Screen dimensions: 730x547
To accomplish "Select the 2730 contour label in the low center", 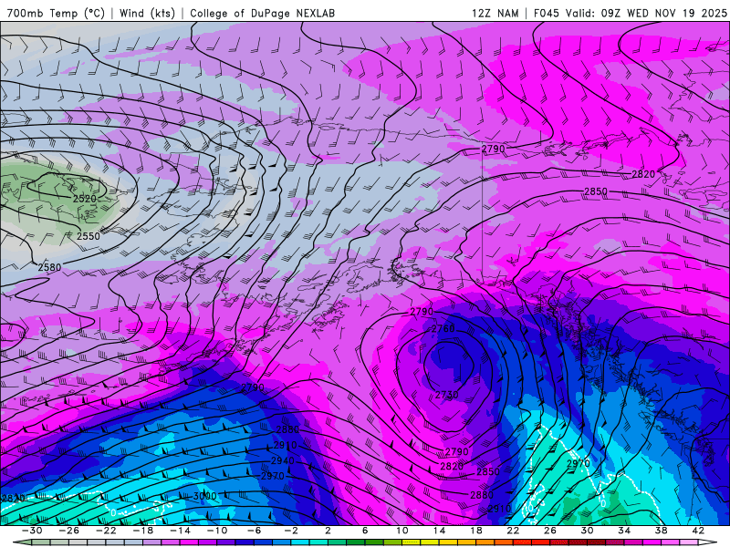I will 446,395.
